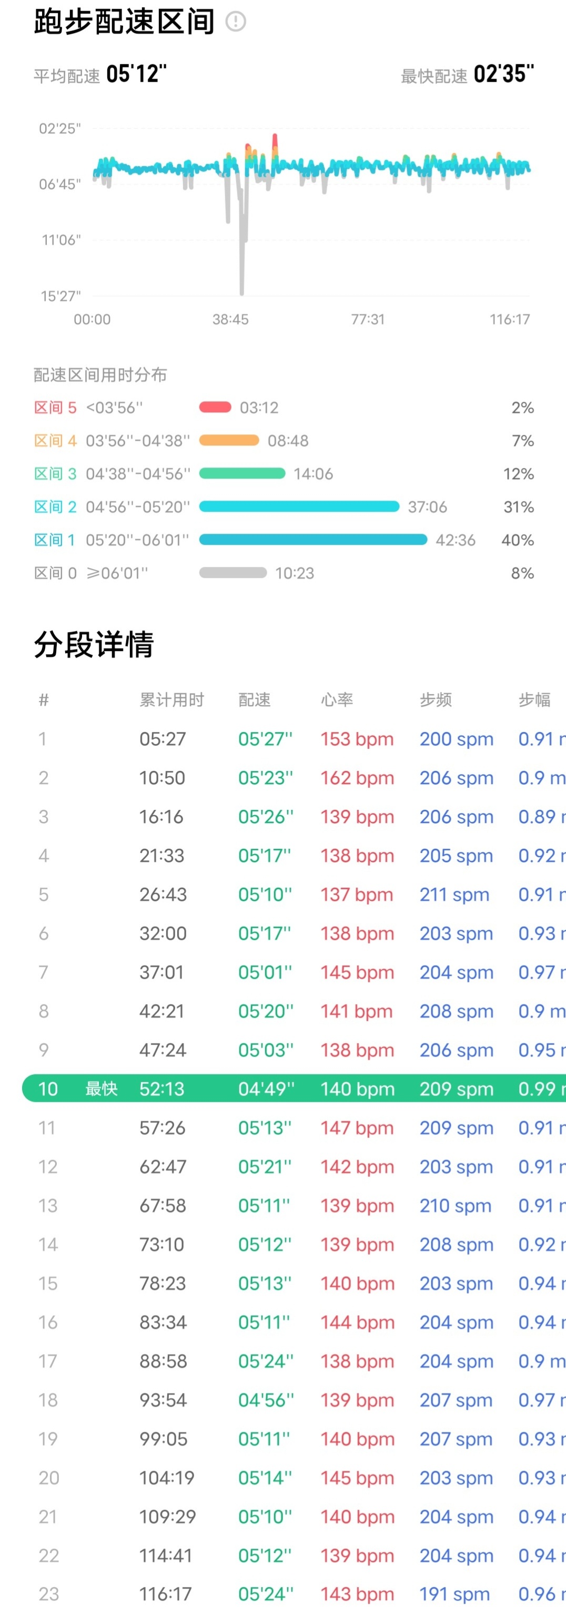Tap 05'01'' pace in split 7
This screenshot has width=566, height=1607.
pos(265,972)
